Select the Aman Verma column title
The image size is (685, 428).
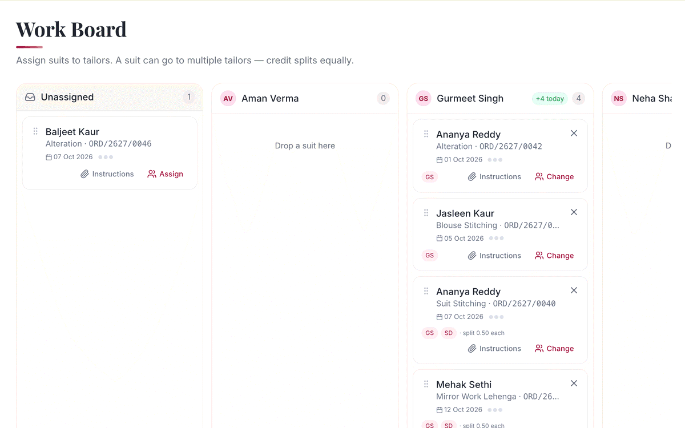pyautogui.click(x=270, y=98)
